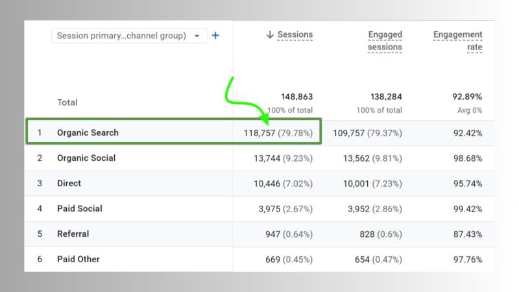Click Paid Other sessions 669 (0.45%)
This screenshot has height=292, width=519.
pos(289,260)
